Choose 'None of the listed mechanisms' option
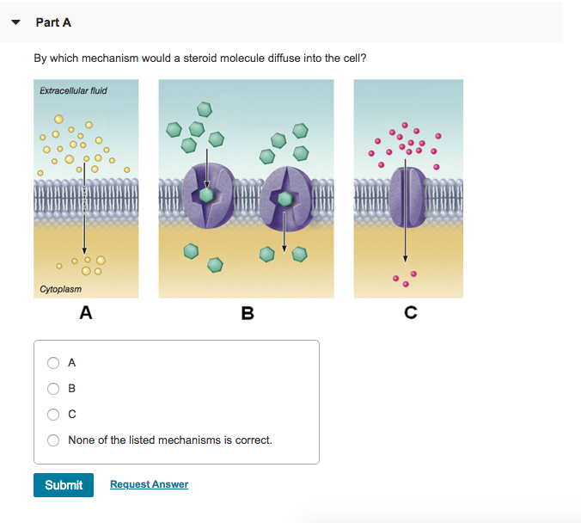The image size is (581, 523). [53, 440]
